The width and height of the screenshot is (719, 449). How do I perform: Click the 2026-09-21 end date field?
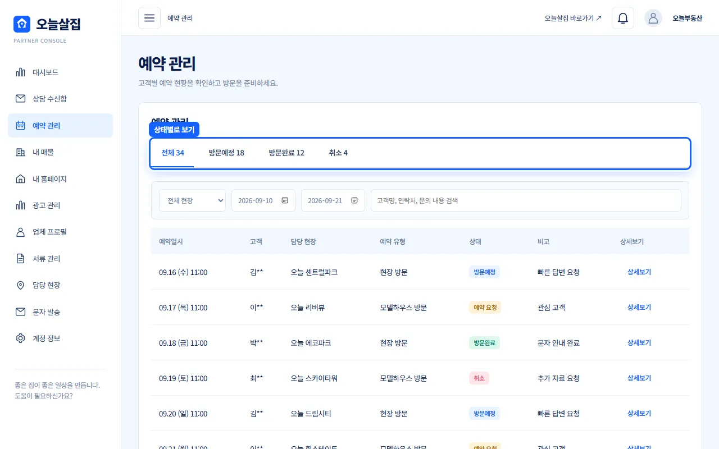333,200
